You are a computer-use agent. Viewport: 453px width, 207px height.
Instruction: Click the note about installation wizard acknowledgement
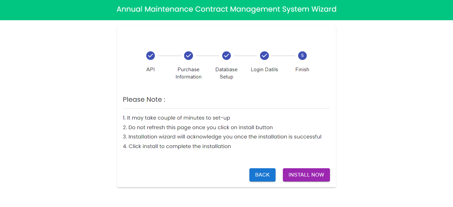(x=222, y=137)
